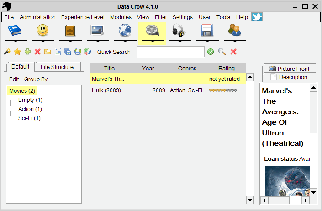
Task: Open the Experience Level menu
Action: pos(83,17)
